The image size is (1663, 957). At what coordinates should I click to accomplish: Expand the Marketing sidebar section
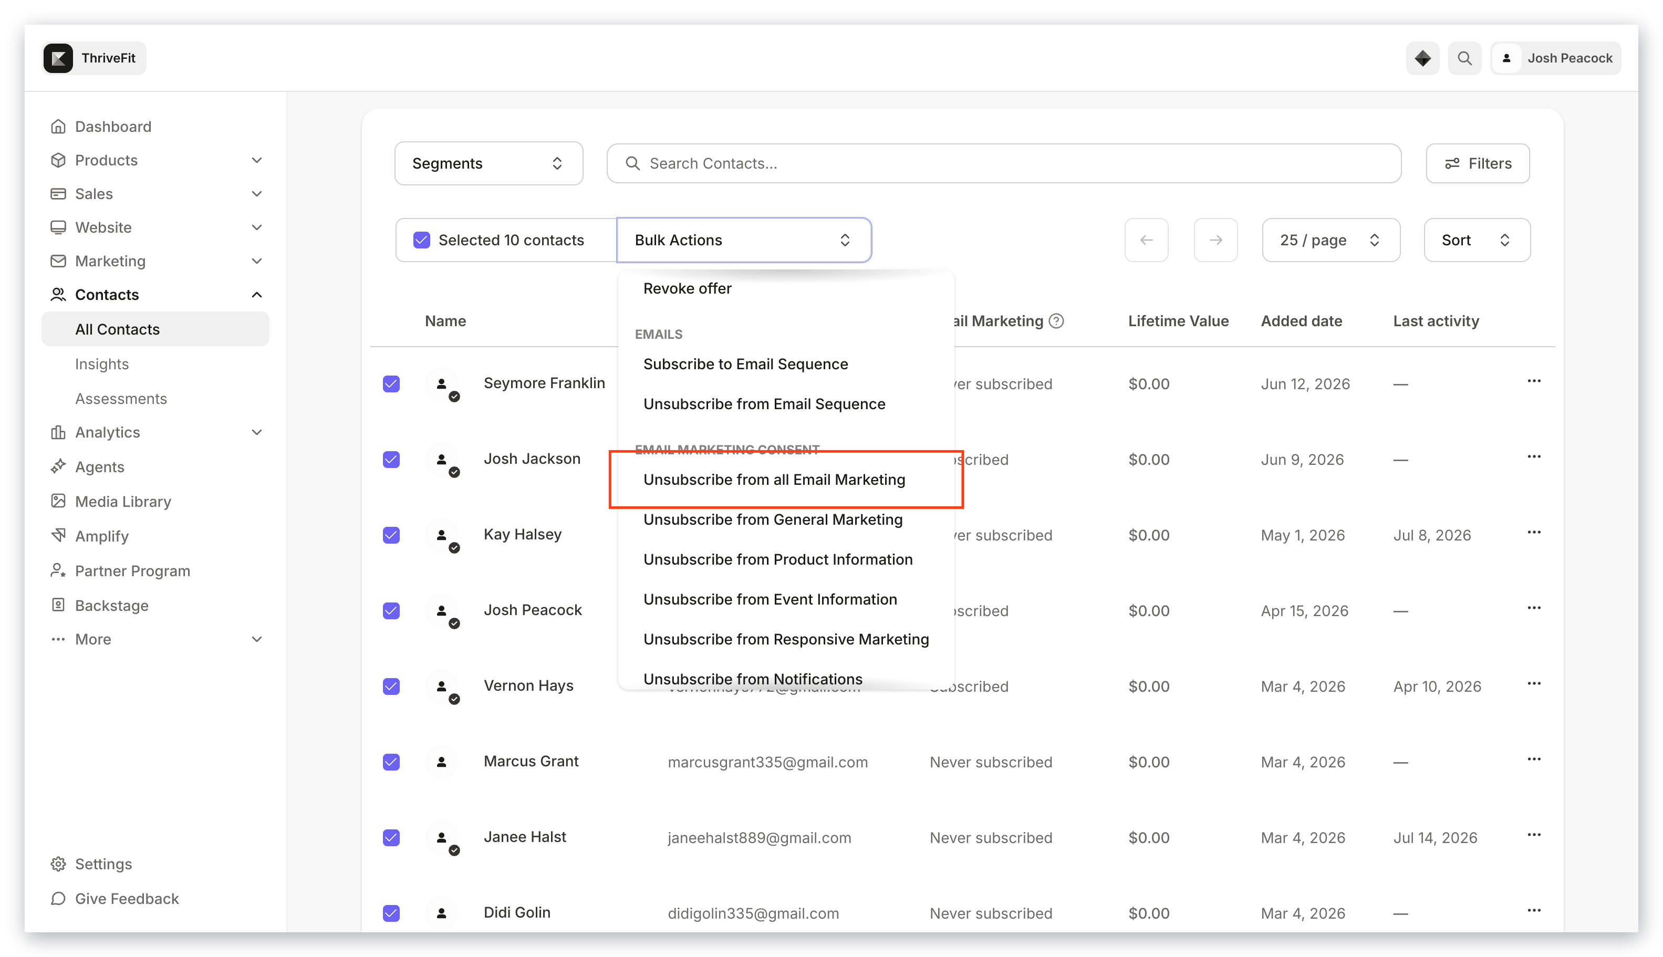pyautogui.click(x=256, y=261)
